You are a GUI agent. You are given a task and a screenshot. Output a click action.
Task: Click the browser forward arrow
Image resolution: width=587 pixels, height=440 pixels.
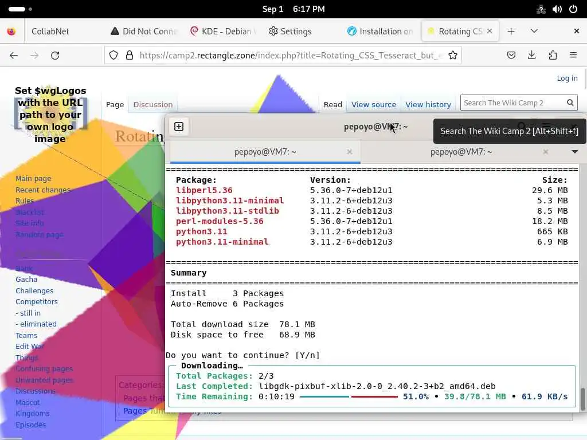pos(34,56)
